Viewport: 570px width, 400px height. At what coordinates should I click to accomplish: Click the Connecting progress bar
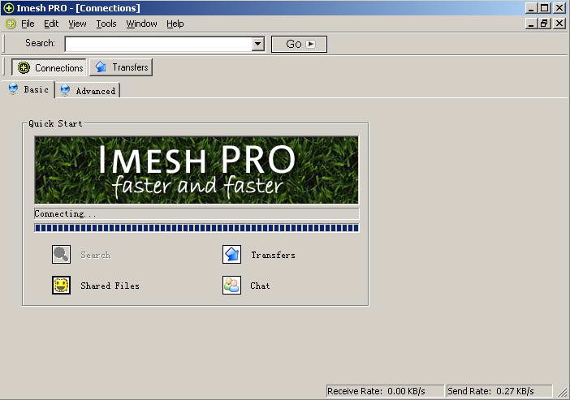[196, 228]
